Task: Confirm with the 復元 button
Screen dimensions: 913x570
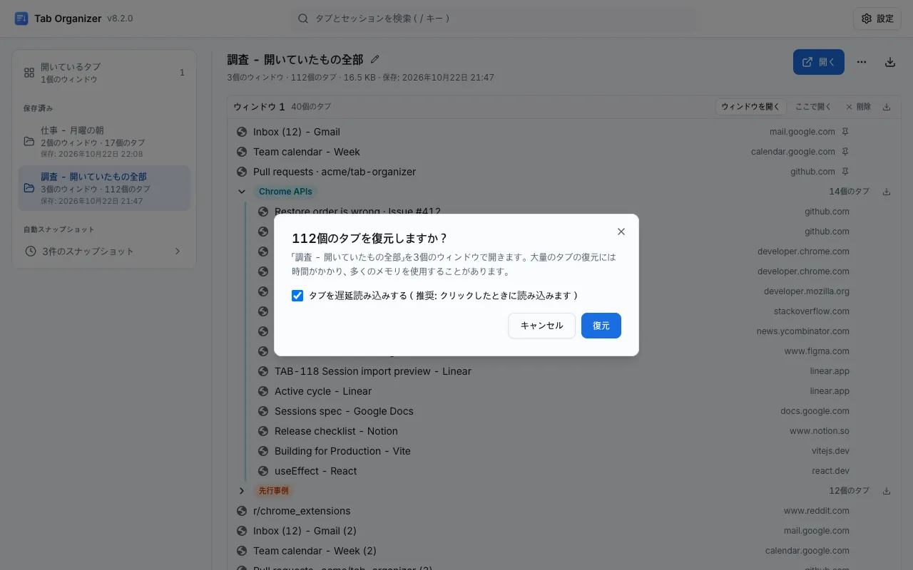Action: click(601, 326)
